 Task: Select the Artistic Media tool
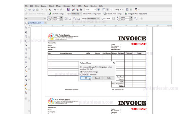[26, 45]
